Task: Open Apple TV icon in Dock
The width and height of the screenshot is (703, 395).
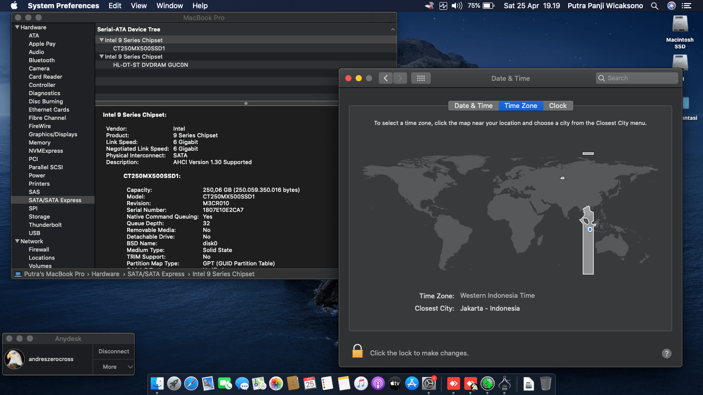Action: [395, 383]
